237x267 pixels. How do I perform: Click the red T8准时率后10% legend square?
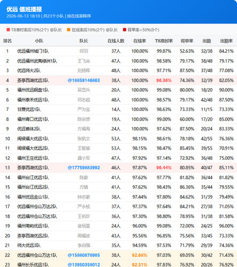coord(8,29)
